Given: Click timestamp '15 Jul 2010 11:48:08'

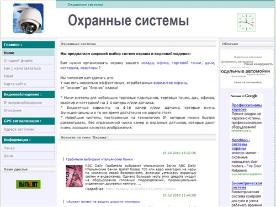Looking at the screenshot, I should pyautogui.click(x=179, y=195).
